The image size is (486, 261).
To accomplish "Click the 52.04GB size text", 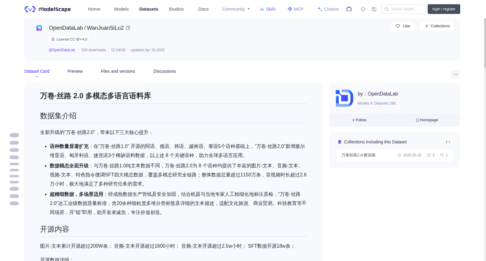I will pyautogui.click(x=118, y=50).
